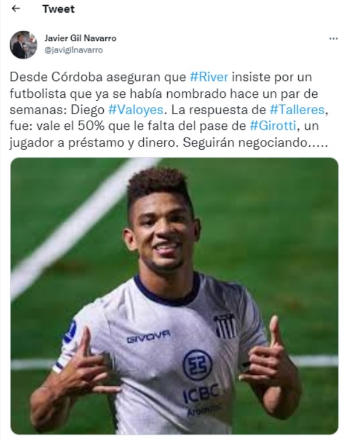The height and width of the screenshot is (440, 346).
Task: Click the Tweet header title
Action: (x=59, y=9)
